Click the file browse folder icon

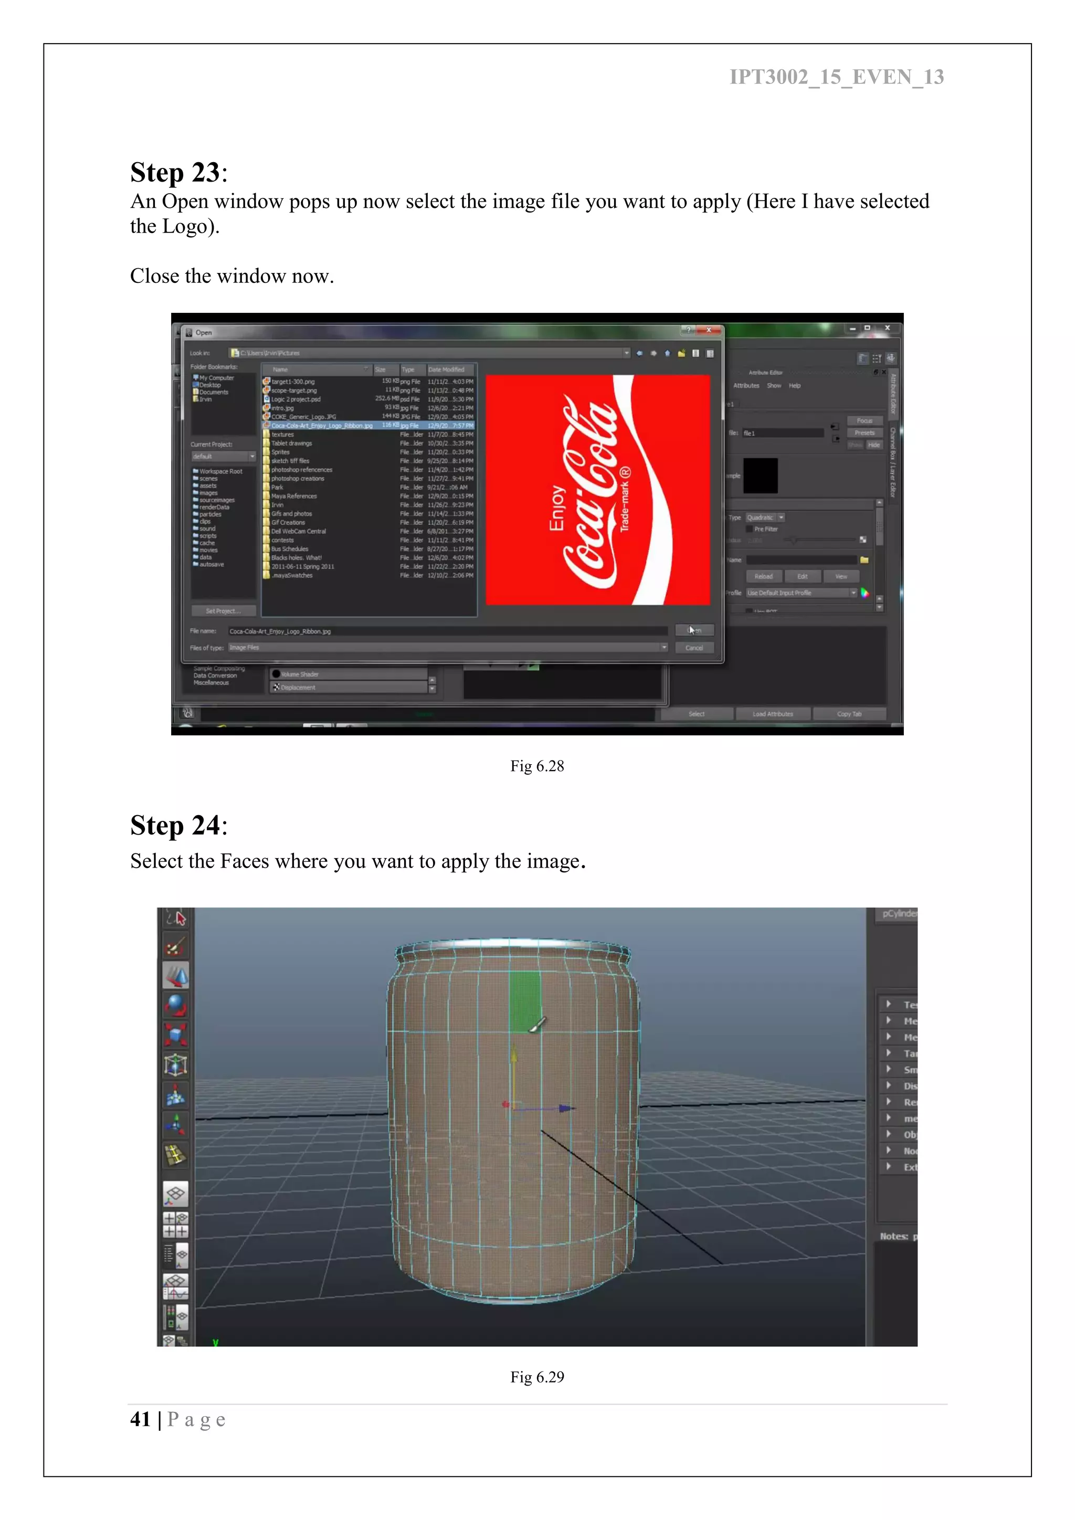coord(864,560)
